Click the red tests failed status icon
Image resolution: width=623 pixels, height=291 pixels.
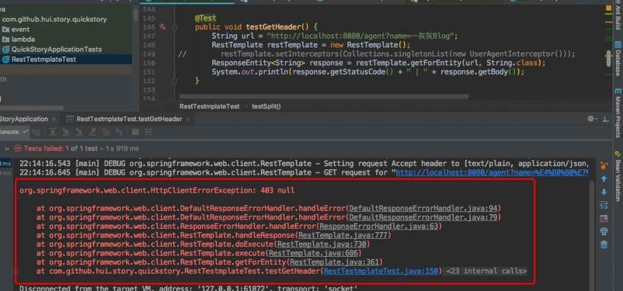(x=17, y=148)
